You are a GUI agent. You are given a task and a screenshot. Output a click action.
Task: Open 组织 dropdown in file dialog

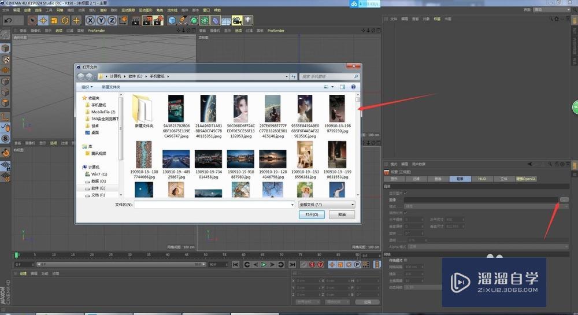(87, 87)
